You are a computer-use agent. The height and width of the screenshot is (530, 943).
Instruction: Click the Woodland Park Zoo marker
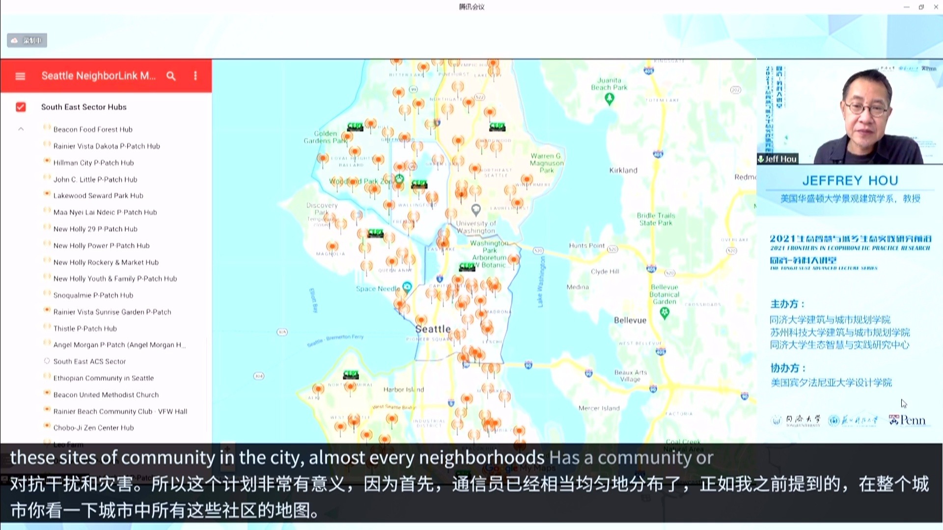(399, 180)
